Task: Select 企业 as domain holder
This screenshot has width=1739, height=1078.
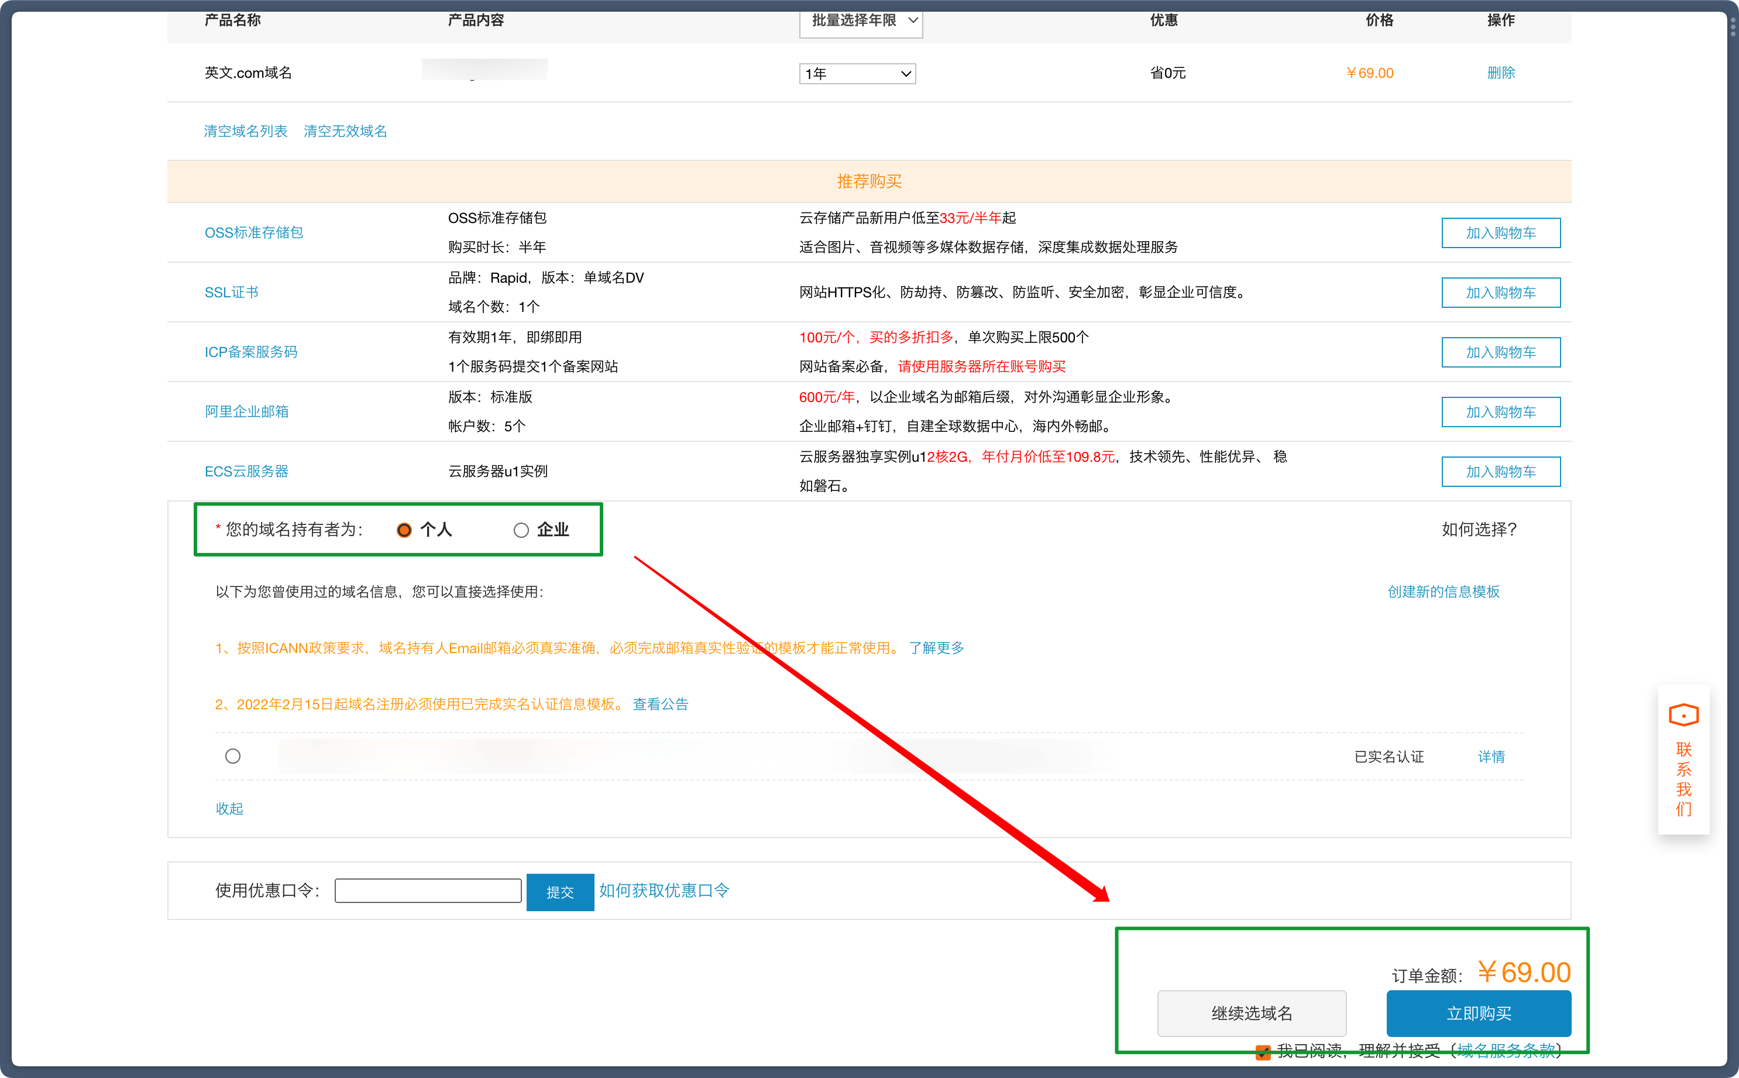Action: point(521,530)
